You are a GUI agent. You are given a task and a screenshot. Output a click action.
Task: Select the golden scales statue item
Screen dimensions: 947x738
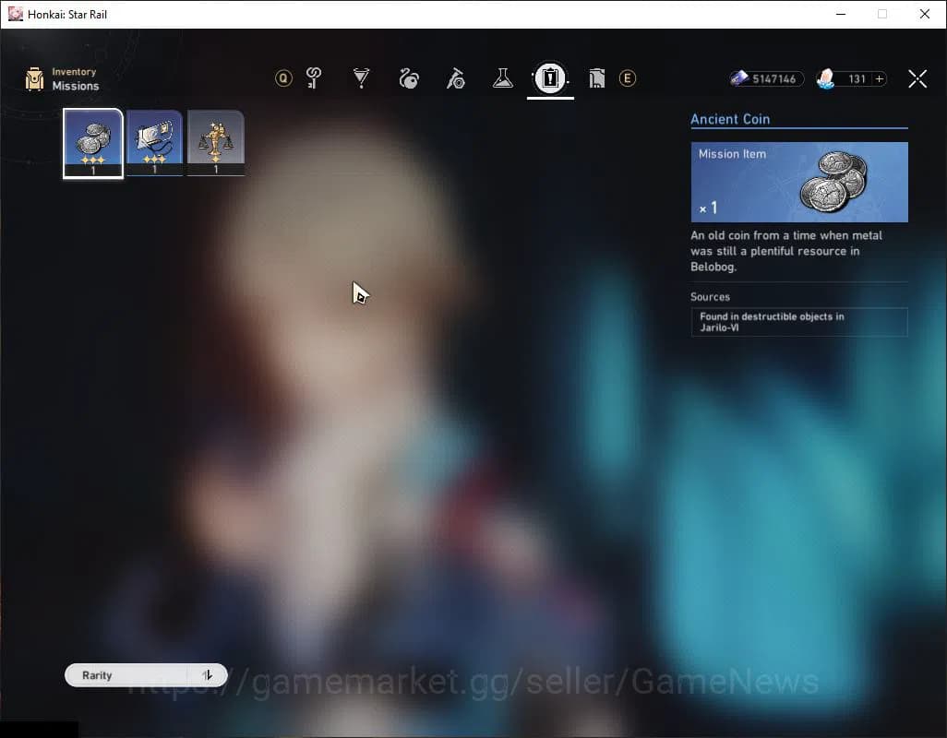[x=216, y=143]
